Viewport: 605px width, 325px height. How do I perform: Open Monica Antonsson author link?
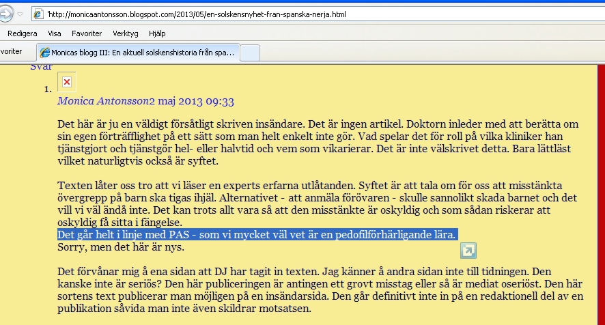(x=103, y=101)
